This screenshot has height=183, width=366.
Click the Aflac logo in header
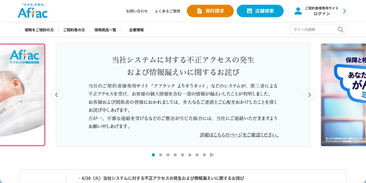tap(32, 11)
